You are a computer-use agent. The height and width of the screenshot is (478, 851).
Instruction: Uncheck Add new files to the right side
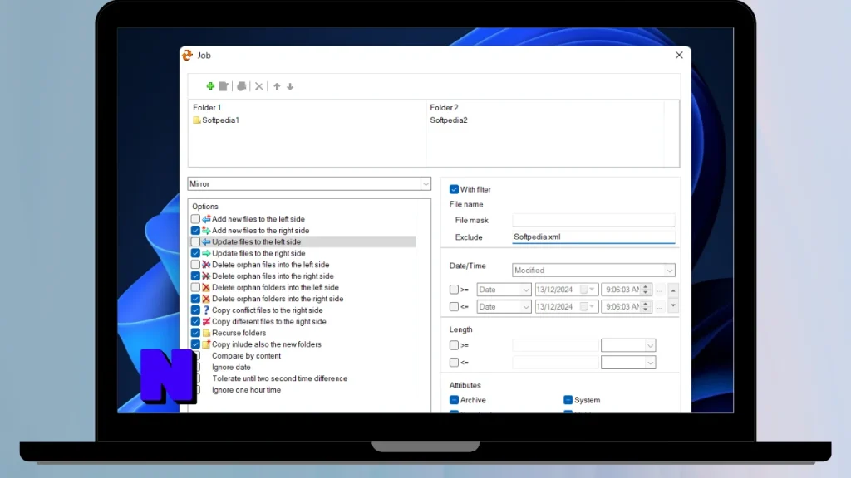coord(195,231)
